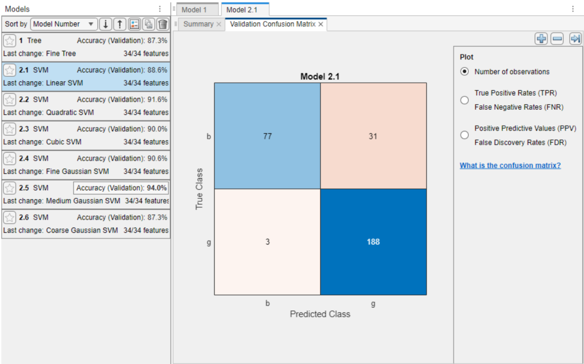584x364 pixels.
Task: Close Validation Confusion Matrix tab
Action: coord(321,24)
